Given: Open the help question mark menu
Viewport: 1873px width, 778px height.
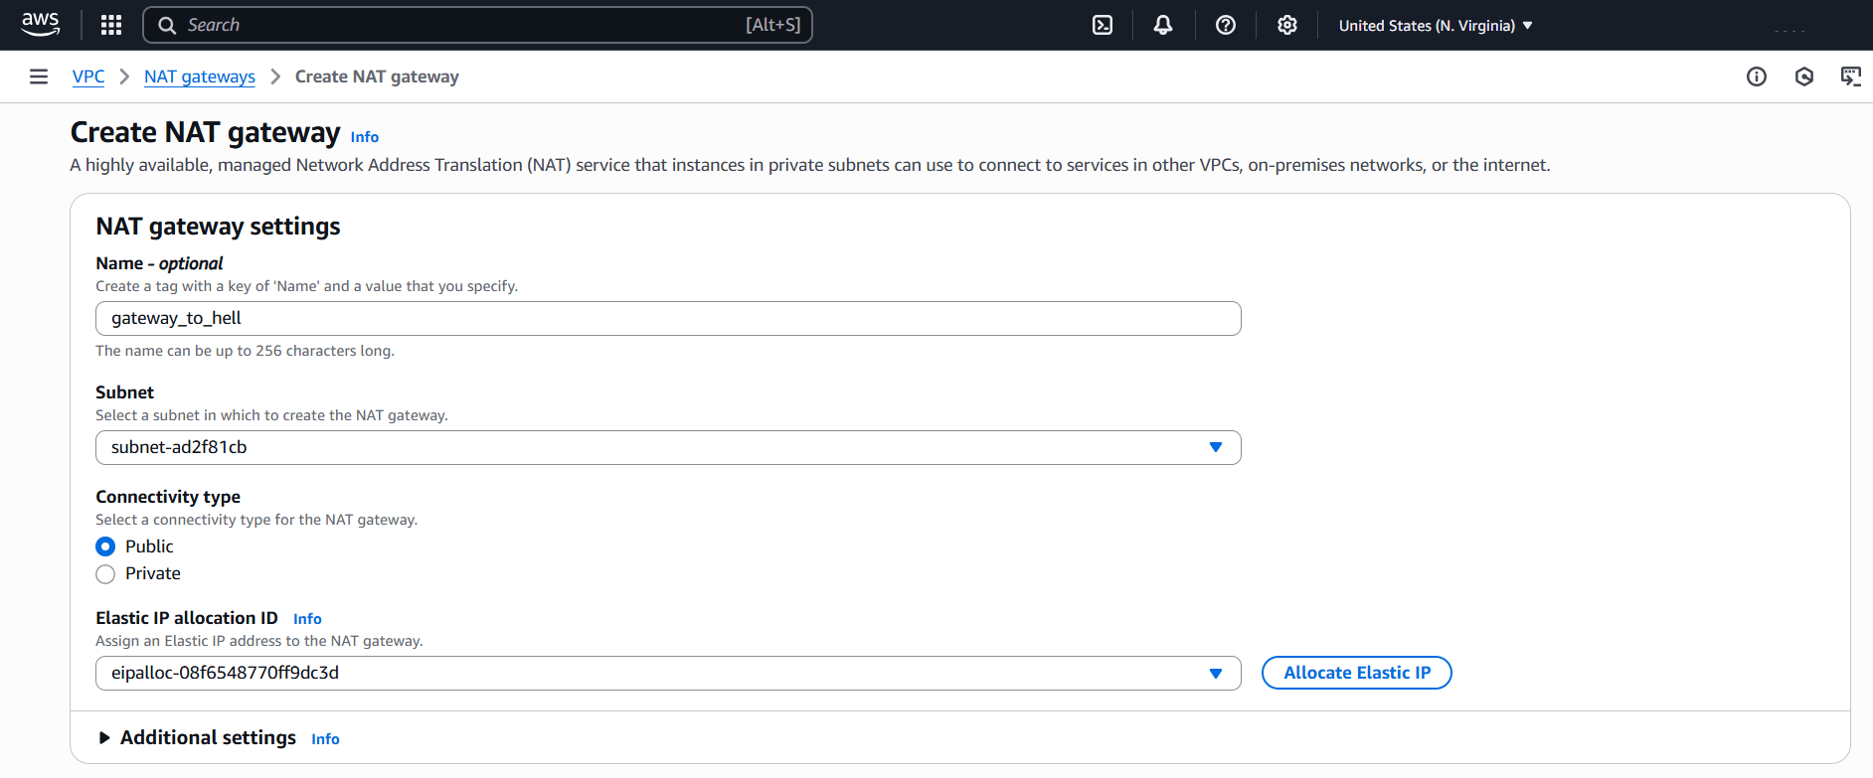Looking at the screenshot, I should coord(1226,25).
